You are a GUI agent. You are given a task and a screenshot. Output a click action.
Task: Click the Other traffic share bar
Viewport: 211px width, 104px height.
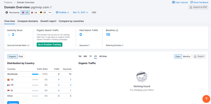[35, 96]
